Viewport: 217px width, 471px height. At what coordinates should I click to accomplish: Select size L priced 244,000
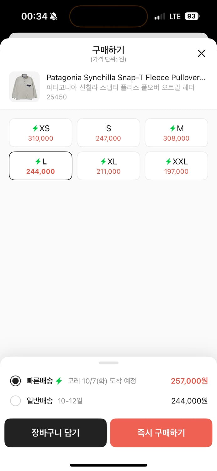point(40,166)
